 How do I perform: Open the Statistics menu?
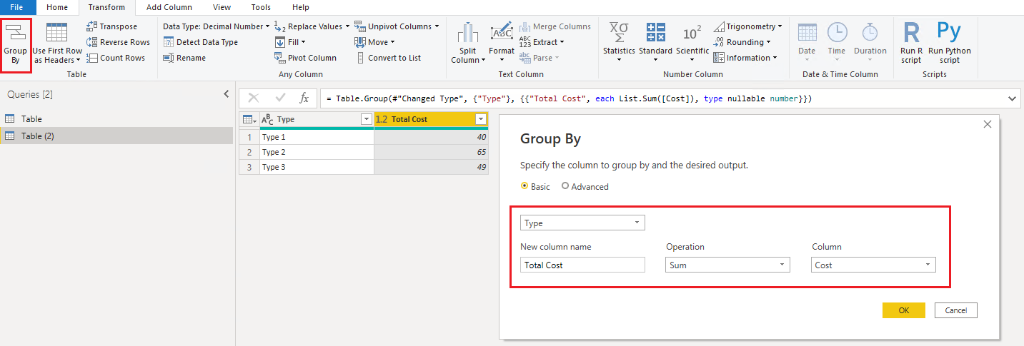(x=619, y=44)
